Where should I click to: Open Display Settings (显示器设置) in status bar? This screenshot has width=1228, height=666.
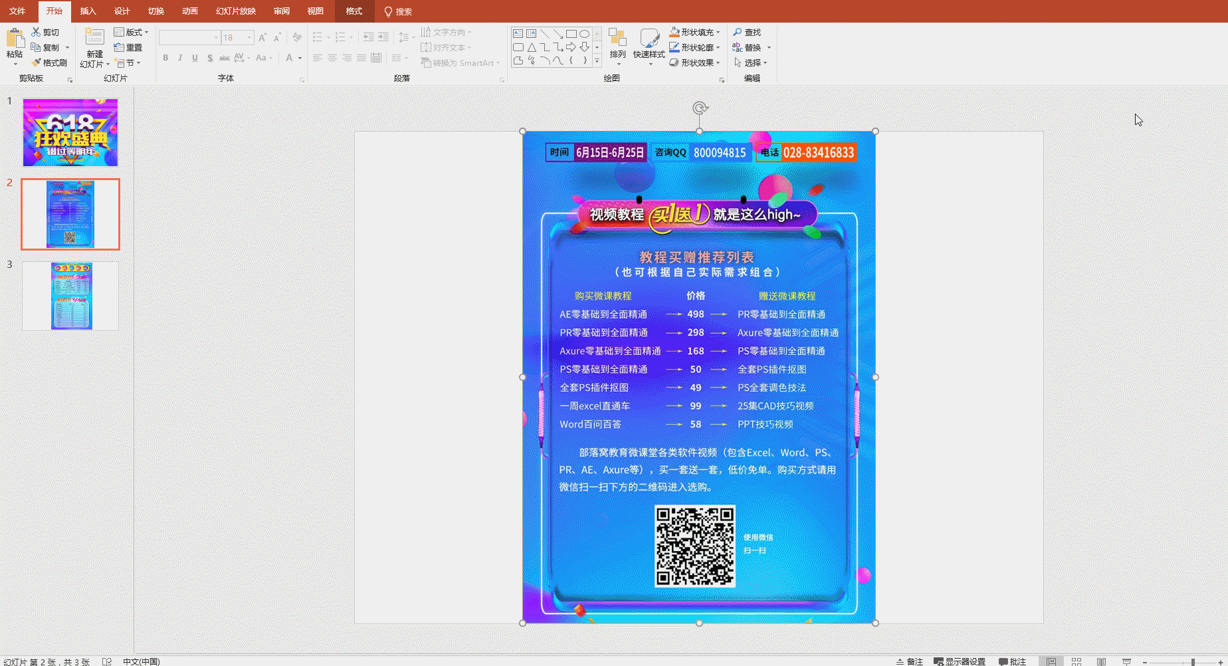coord(960,661)
